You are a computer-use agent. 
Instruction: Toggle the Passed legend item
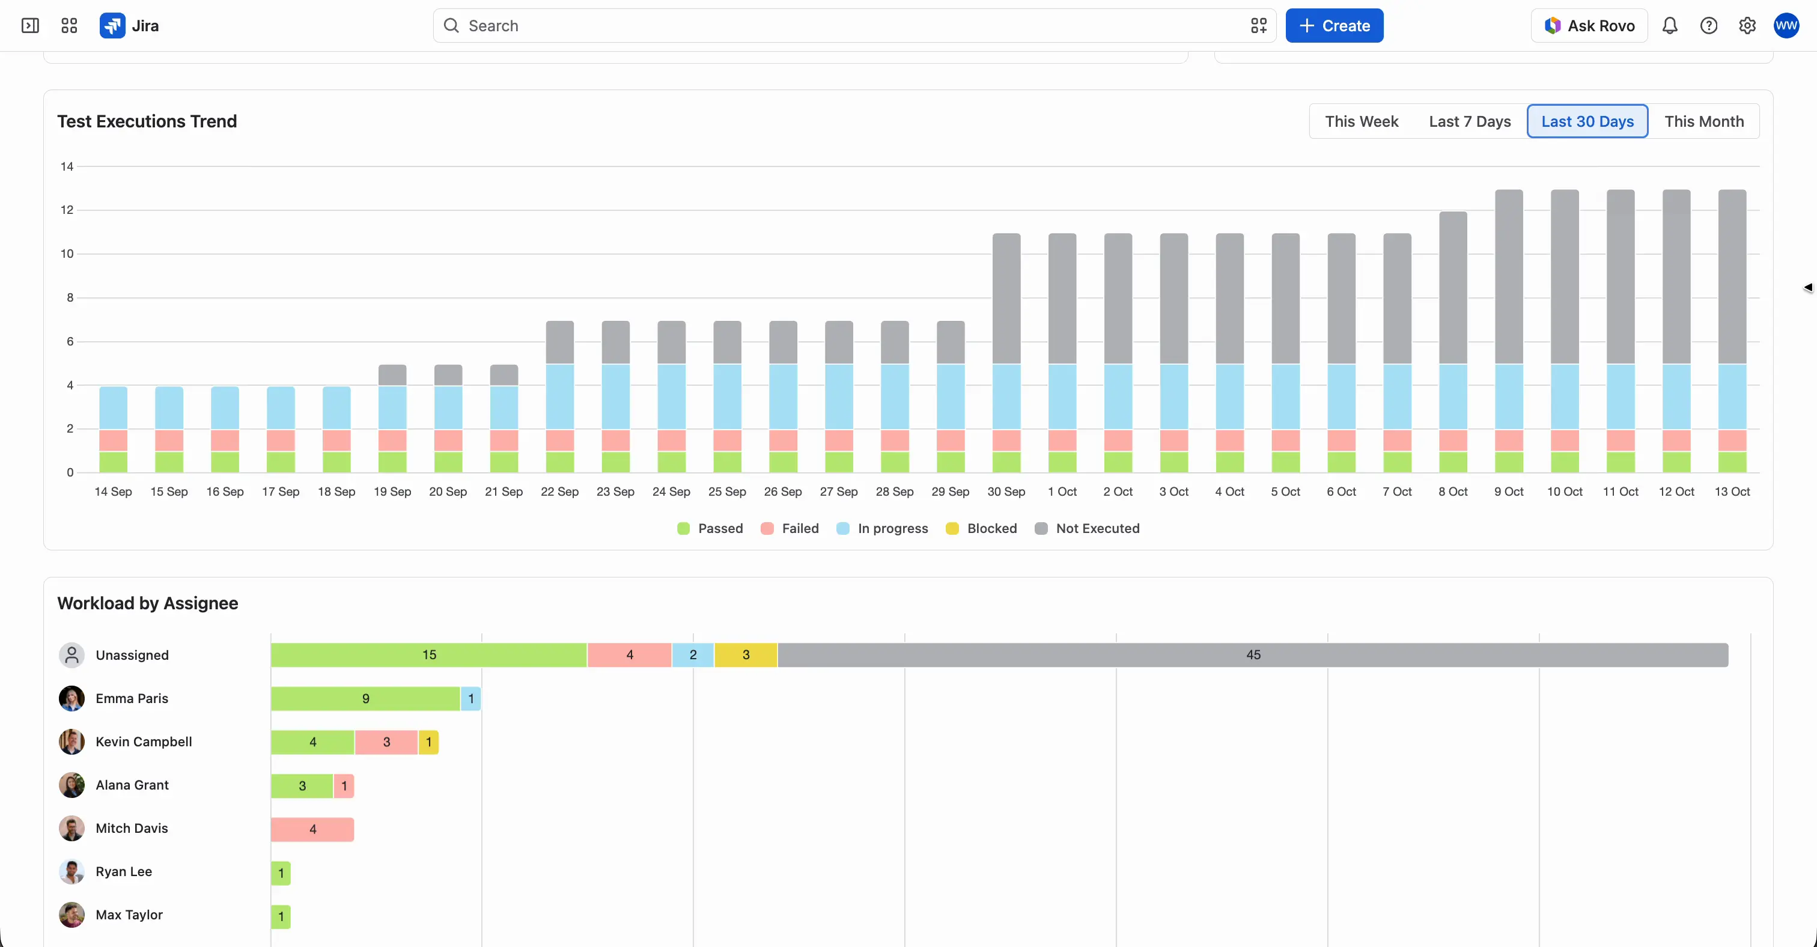tap(710, 529)
